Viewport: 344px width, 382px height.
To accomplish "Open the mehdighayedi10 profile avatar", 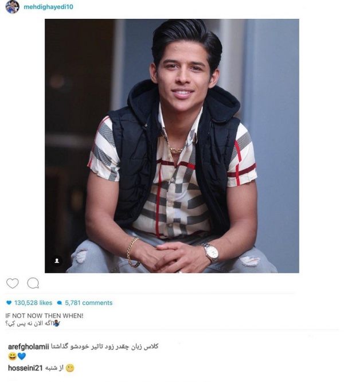I will pyautogui.click(x=12, y=7).
